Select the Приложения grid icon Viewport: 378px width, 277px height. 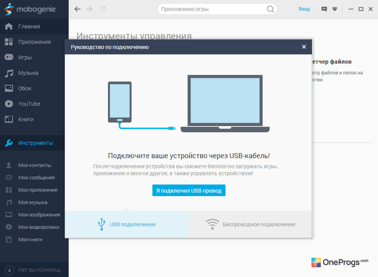pos(9,42)
